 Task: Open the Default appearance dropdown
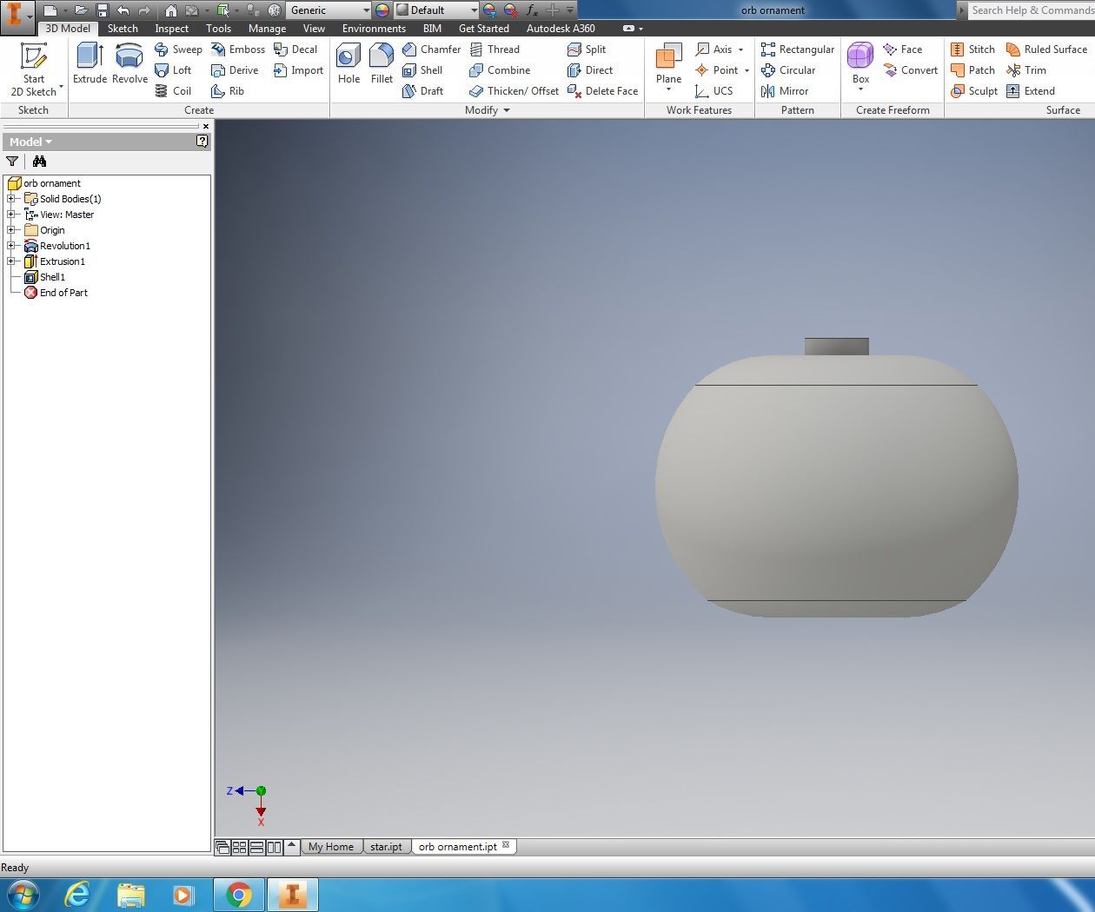pyautogui.click(x=474, y=10)
